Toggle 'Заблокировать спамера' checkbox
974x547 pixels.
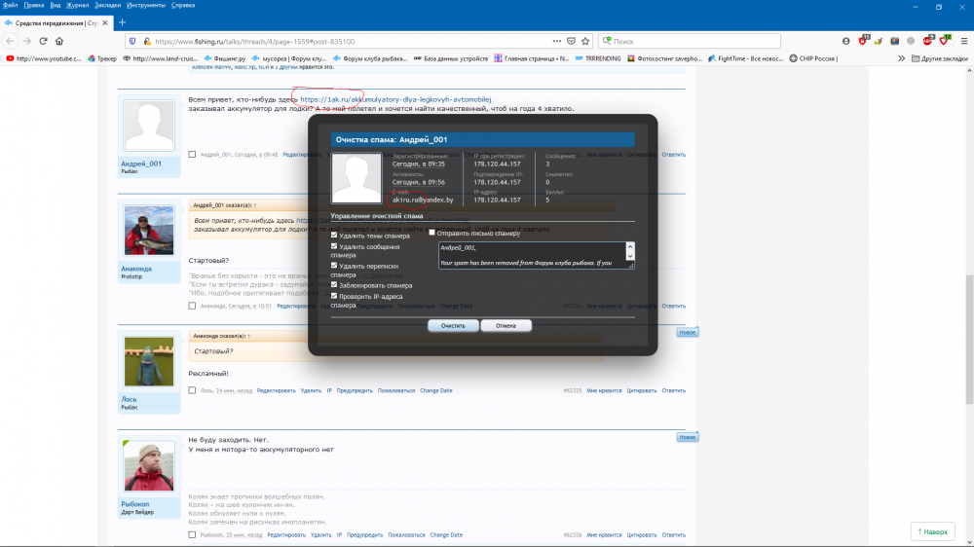(x=335, y=285)
